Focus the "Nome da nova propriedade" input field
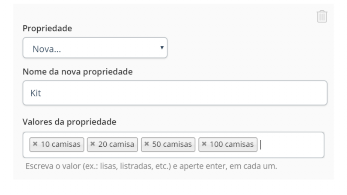The width and height of the screenshot is (347, 195). (x=175, y=93)
